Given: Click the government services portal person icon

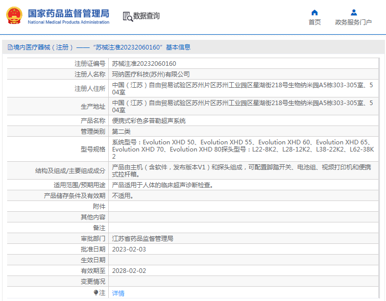Looking at the screenshot, I should pos(354,12).
